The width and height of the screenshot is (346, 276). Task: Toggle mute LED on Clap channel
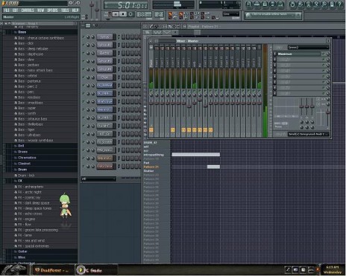click(84, 77)
